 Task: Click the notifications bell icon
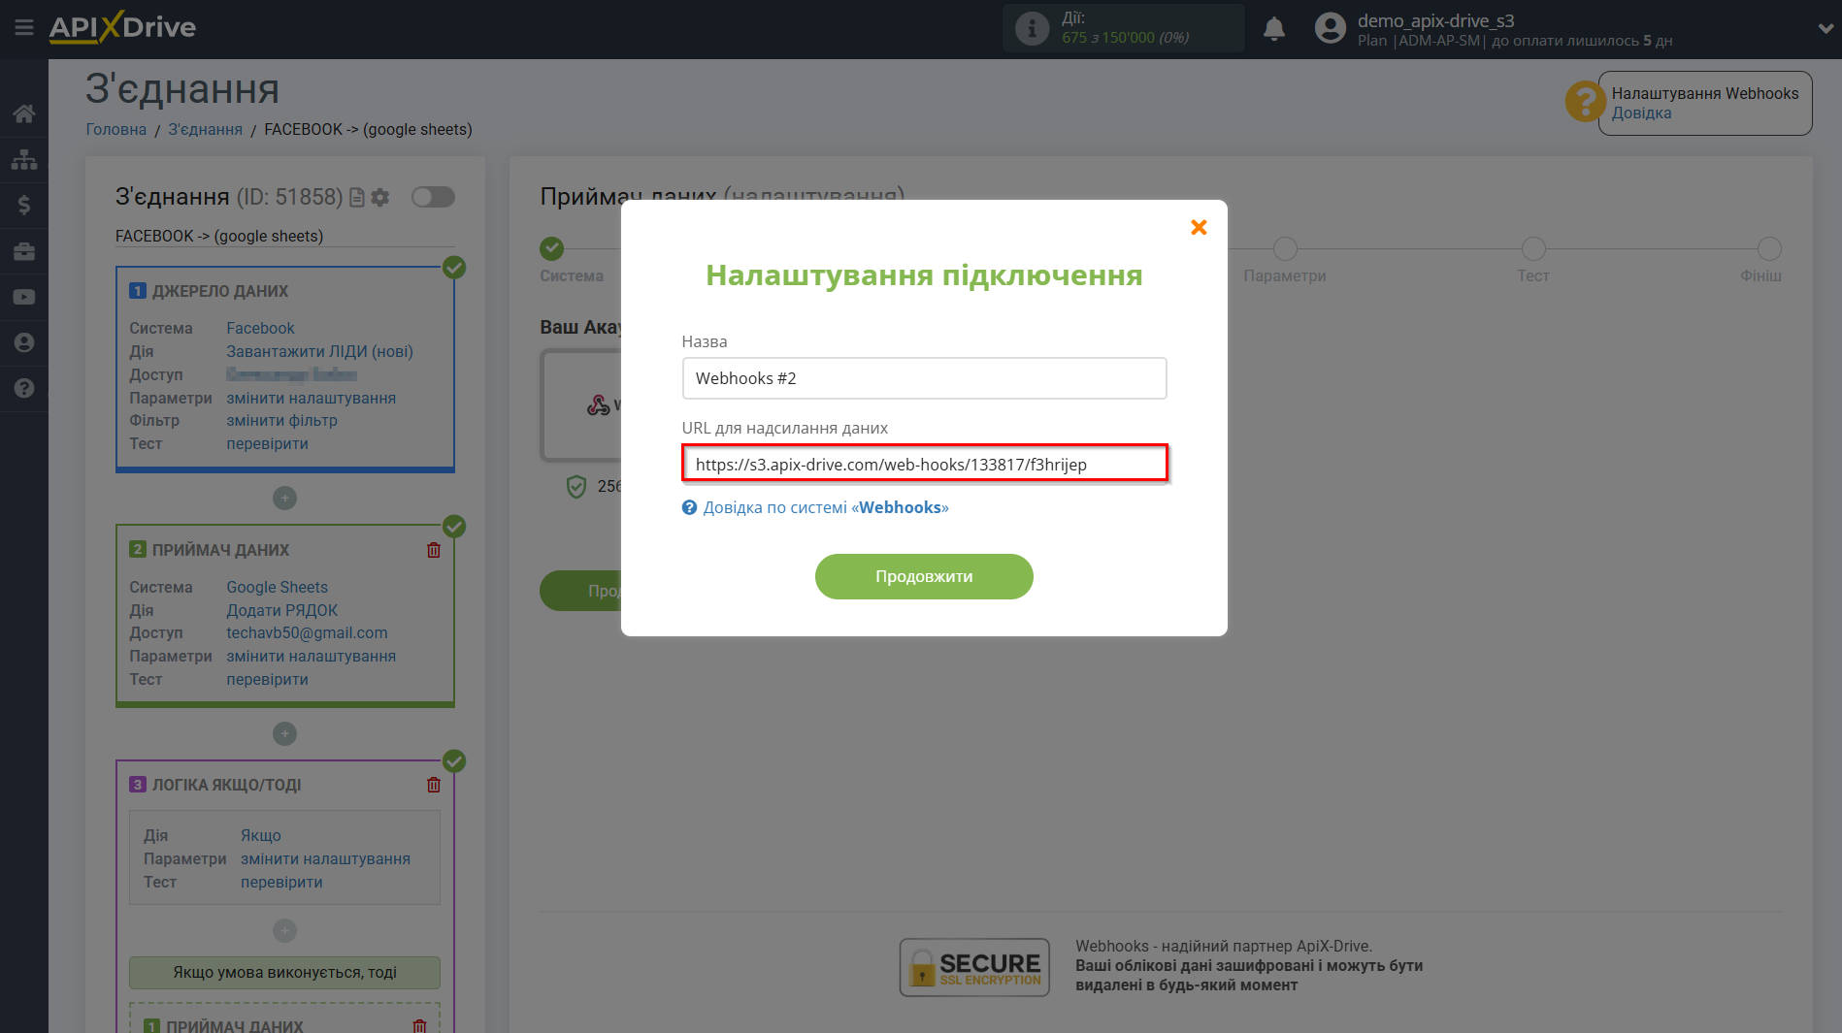[x=1274, y=29]
